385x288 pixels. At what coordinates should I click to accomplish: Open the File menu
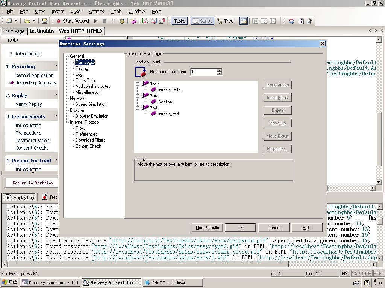[10, 12]
